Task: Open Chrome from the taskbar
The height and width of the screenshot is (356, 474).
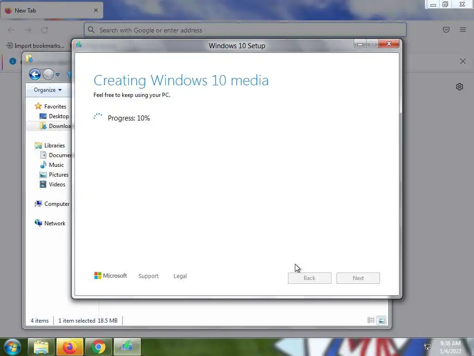Action: (99, 347)
